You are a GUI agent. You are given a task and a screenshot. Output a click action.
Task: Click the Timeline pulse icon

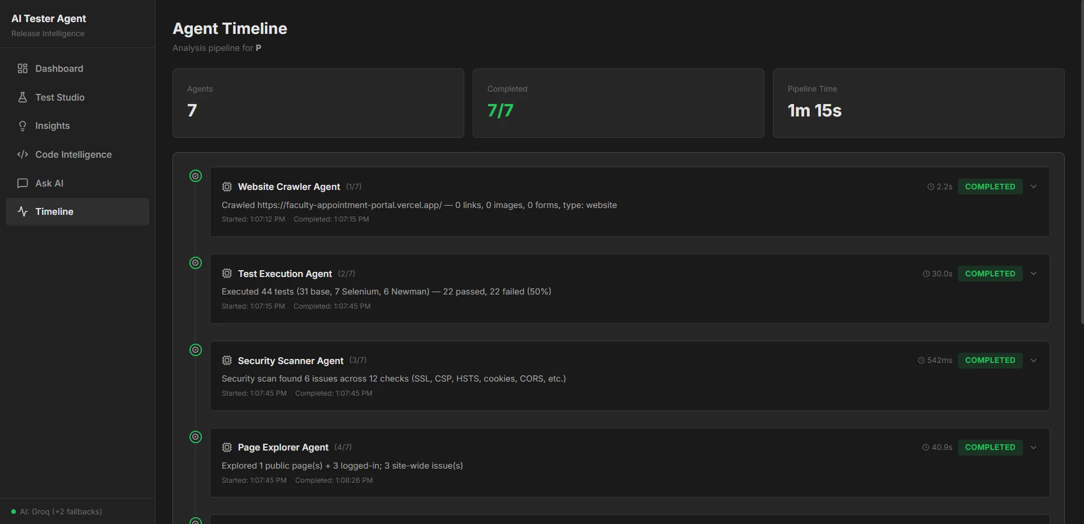23,211
